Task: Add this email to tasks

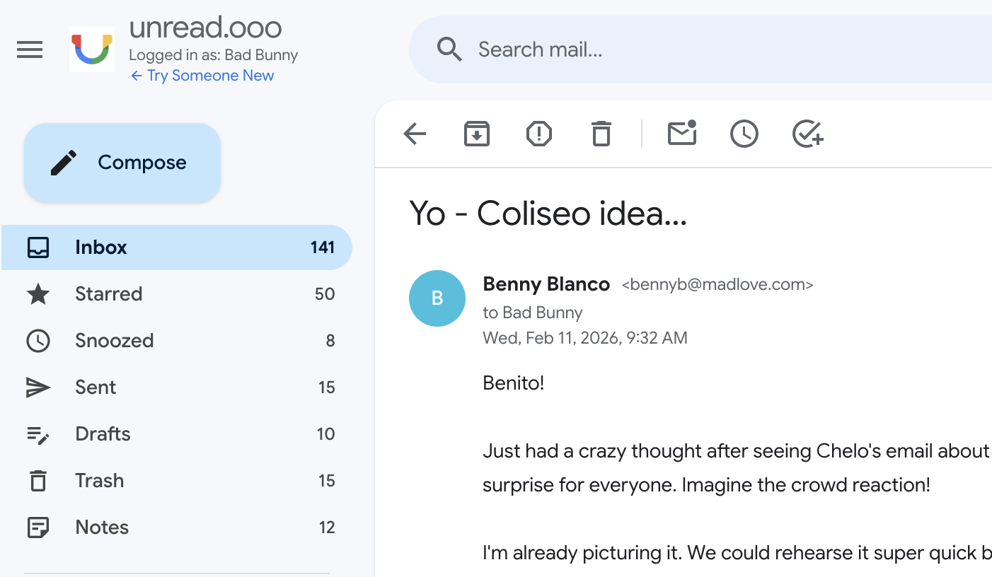Action: point(807,134)
